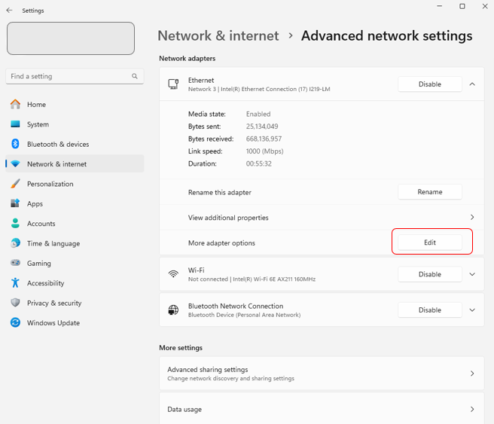Open Accessibility icon in sidebar
This screenshot has height=424, width=494.
(15, 283)
